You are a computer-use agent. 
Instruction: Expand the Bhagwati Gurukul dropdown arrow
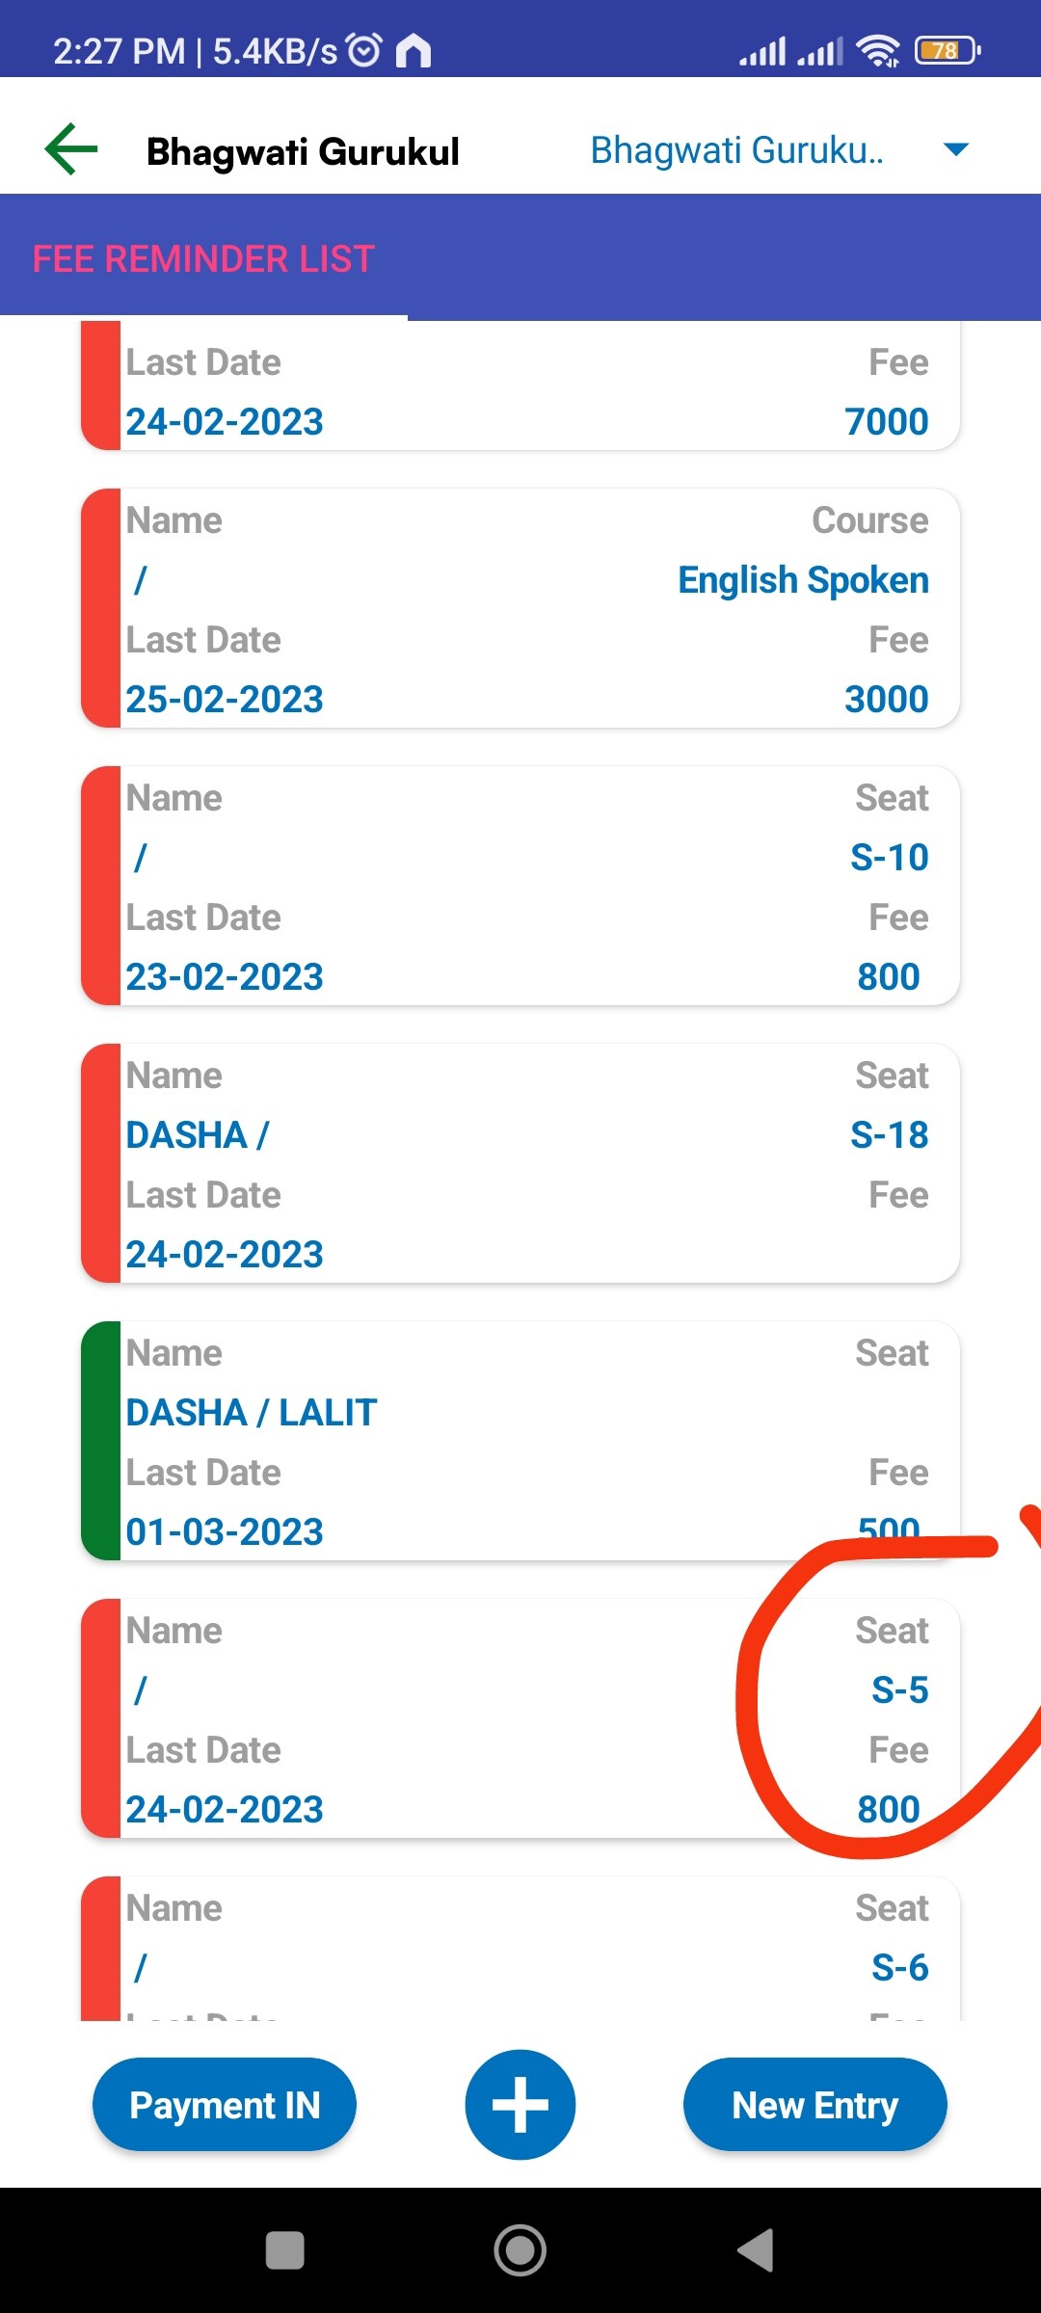pos(955,150)
